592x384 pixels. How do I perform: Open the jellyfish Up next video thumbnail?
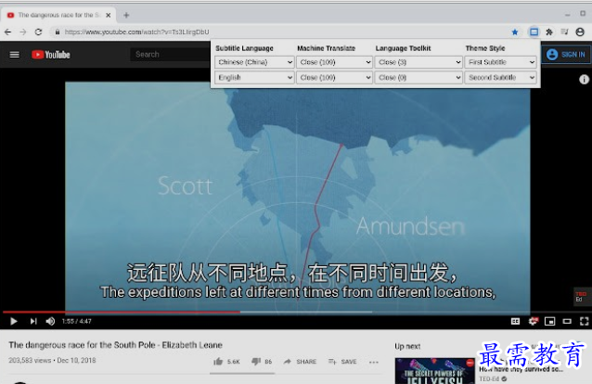[x=434, y=371]
